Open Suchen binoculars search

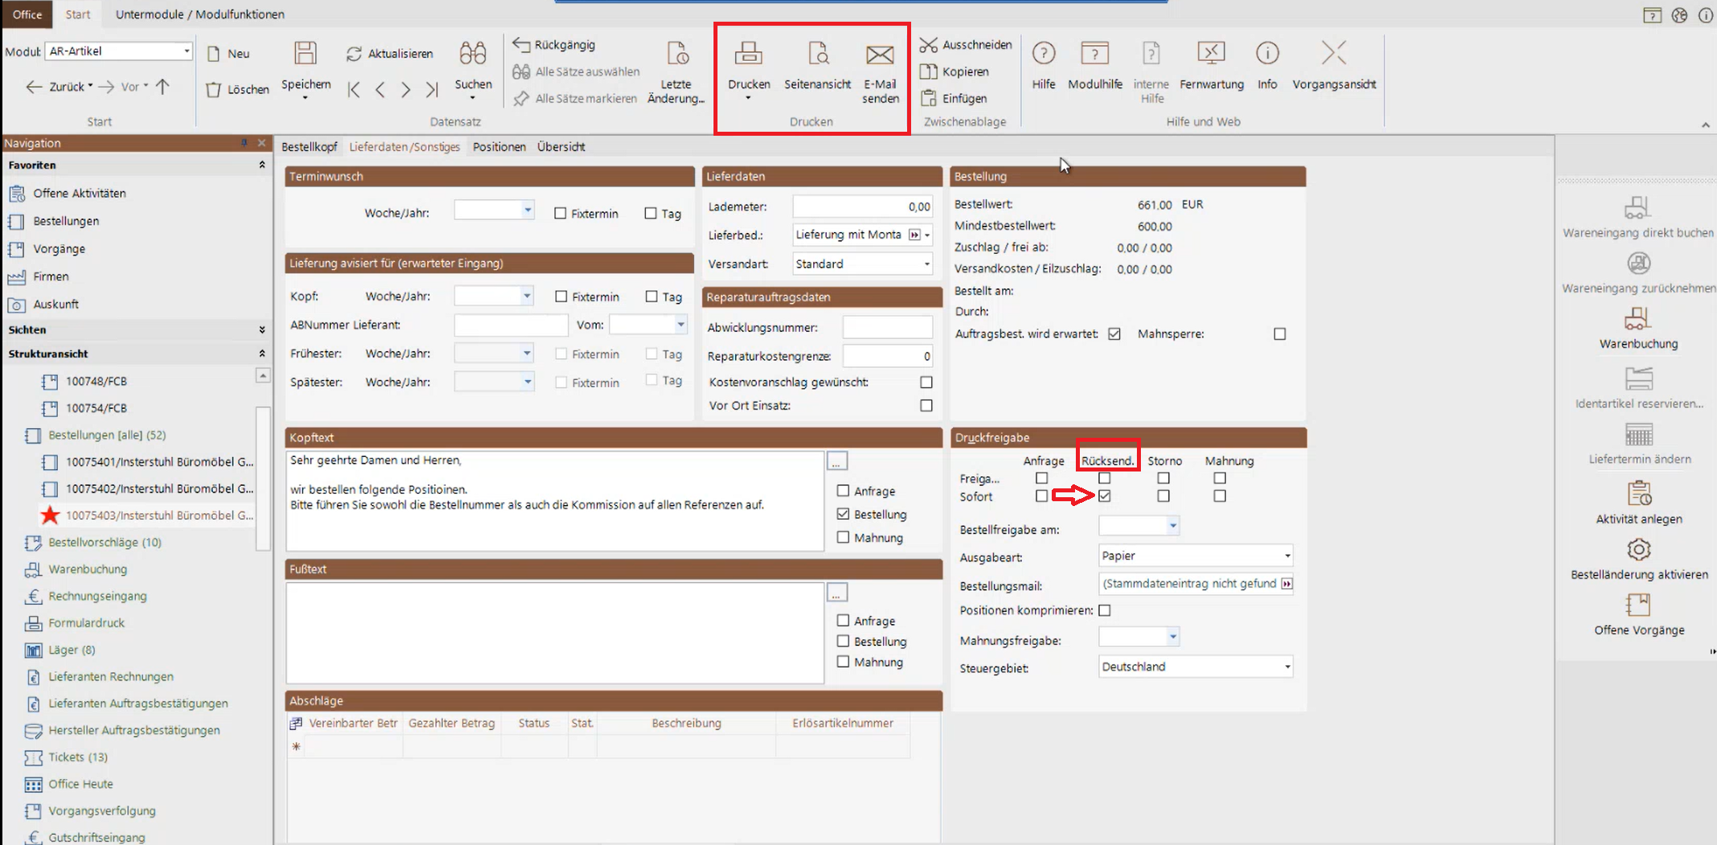[472, 54]
